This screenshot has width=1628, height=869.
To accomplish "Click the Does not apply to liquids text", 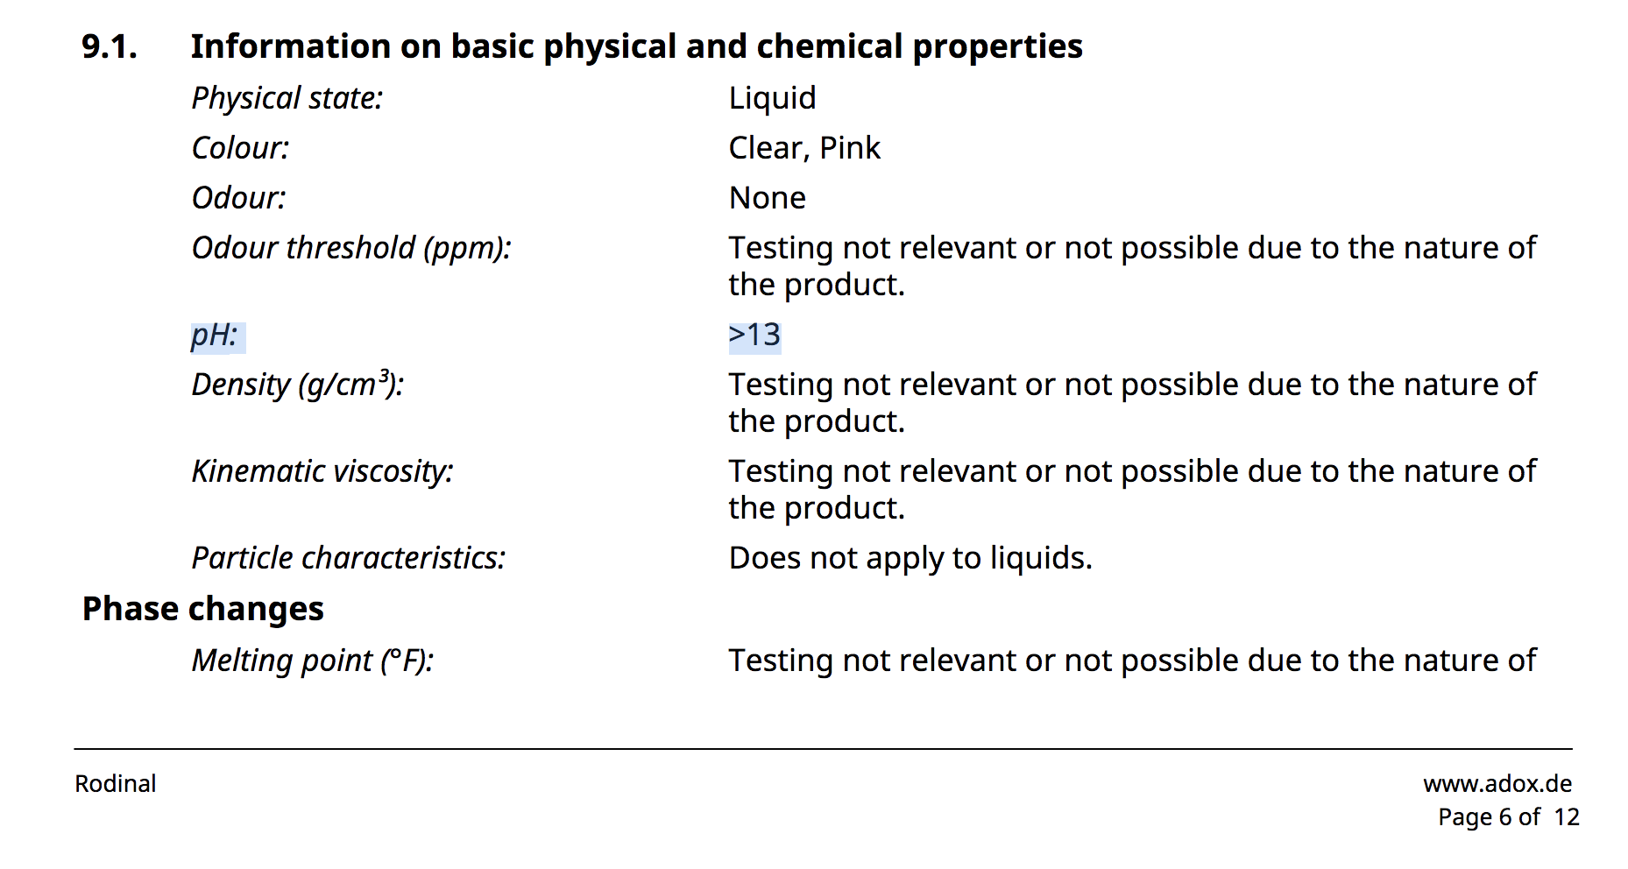I will coord(910,558).
